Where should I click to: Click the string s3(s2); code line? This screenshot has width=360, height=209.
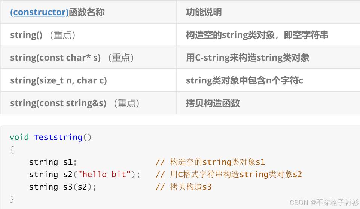coord(62,187)
